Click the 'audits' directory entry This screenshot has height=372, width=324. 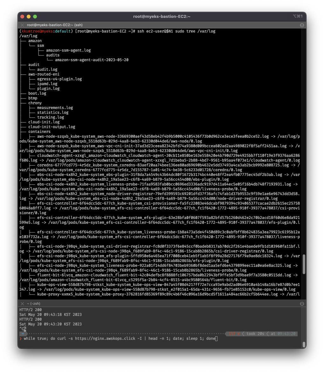click(53, 55)
